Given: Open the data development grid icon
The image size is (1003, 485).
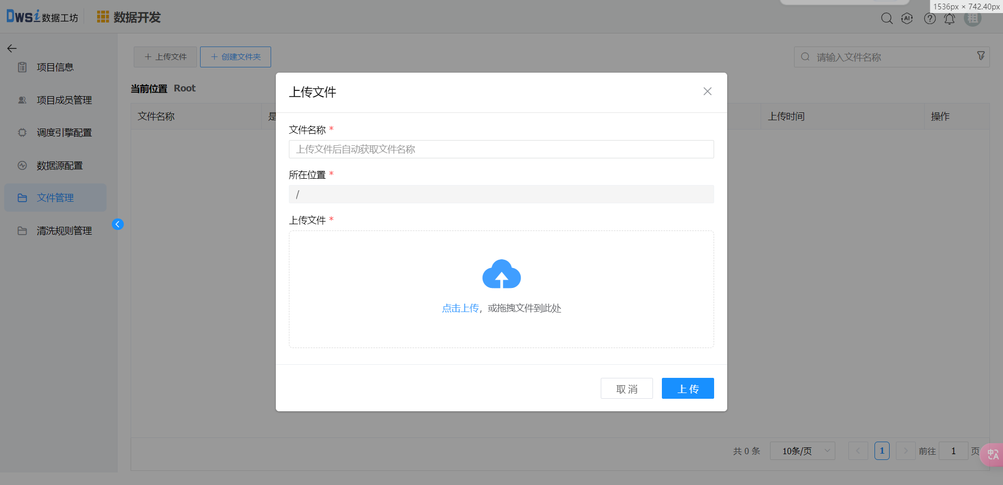Looking at the screenshot, I should [103, 17].
